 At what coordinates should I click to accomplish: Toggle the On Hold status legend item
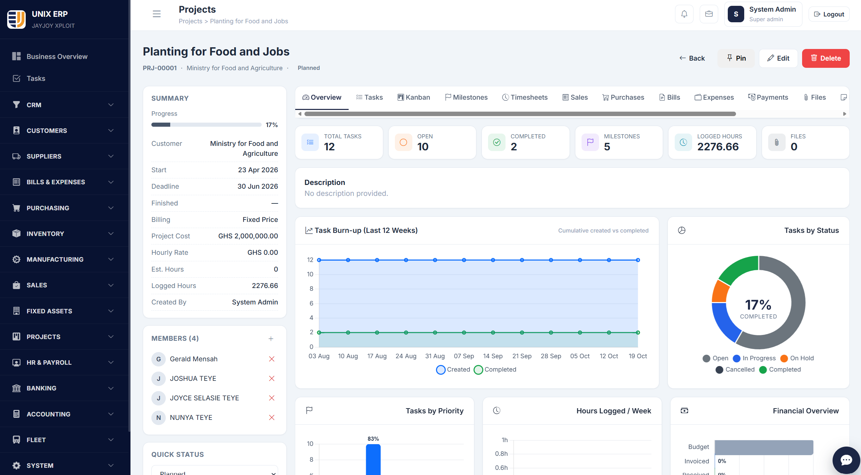click(x=797, y=358)
